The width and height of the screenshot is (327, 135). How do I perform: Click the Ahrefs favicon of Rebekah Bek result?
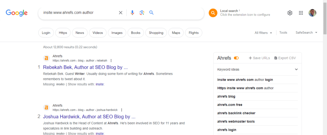tap(47, 58)
